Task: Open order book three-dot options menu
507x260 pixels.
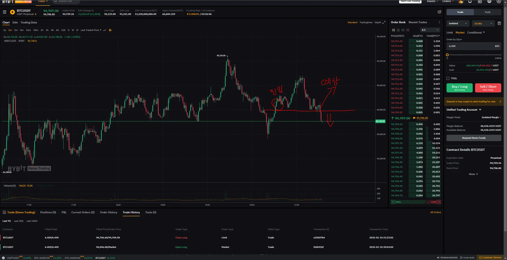Action: [x=439, y=22]
